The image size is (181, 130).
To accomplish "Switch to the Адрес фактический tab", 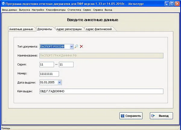I will tap(99, 29).
